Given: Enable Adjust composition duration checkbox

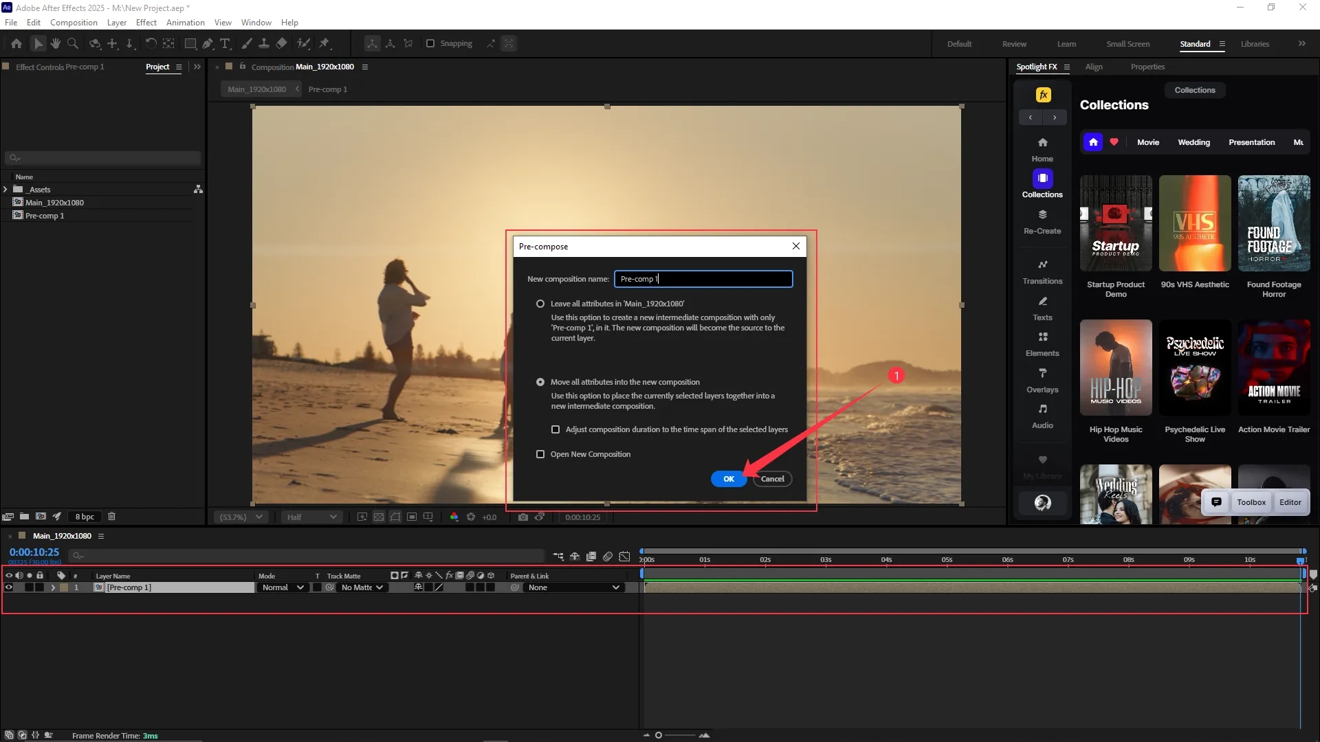Looking at the screenshot, I should click(x=555, y=429).
